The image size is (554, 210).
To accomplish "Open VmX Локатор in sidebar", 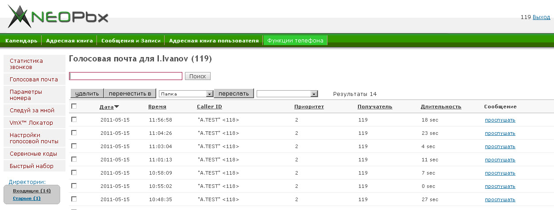I will 34,123.
